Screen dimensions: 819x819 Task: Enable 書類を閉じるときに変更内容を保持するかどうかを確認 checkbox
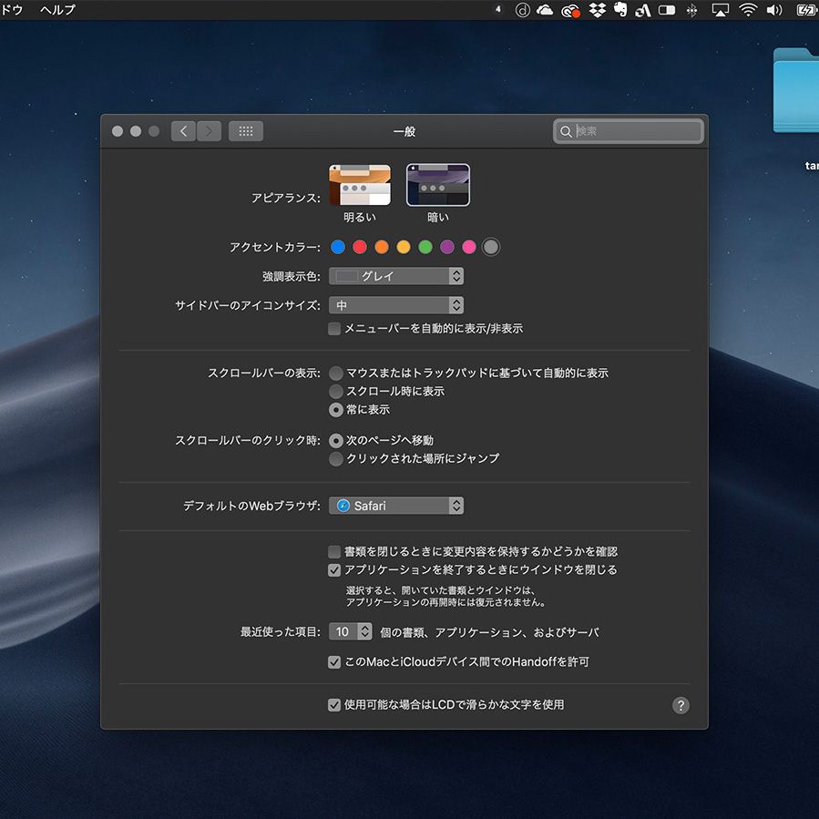(x=334, y=551)
